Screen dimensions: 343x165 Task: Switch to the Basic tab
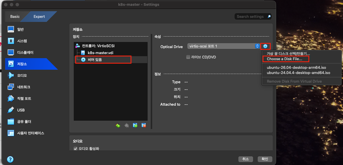[15, 17]
